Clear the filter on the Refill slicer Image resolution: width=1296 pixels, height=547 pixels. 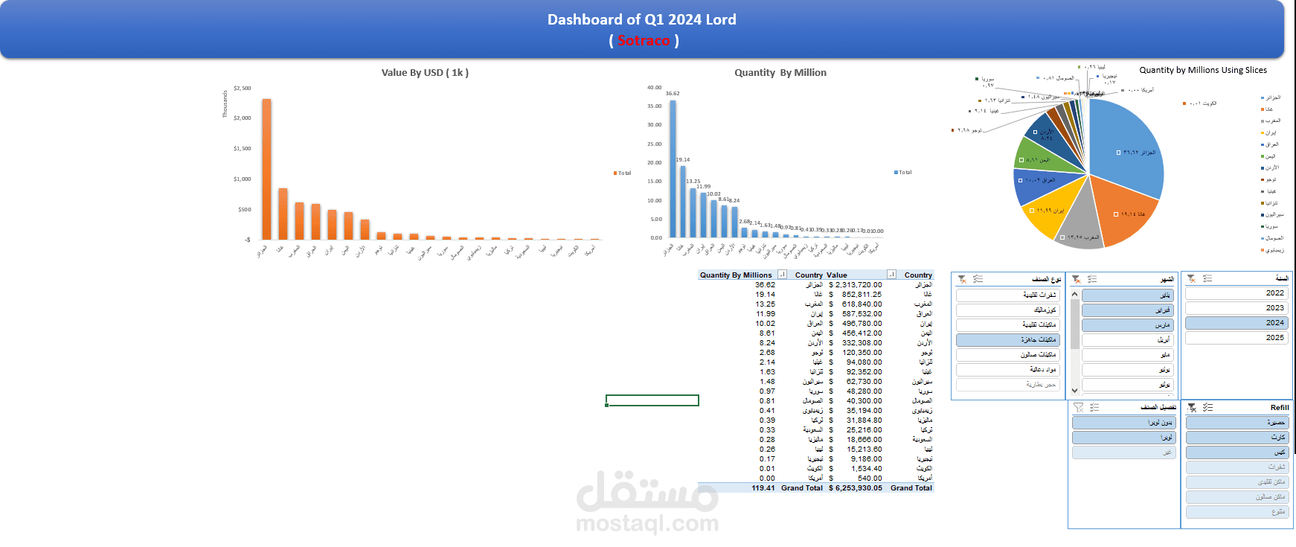pyautogui.click(x=1192, y=408)
